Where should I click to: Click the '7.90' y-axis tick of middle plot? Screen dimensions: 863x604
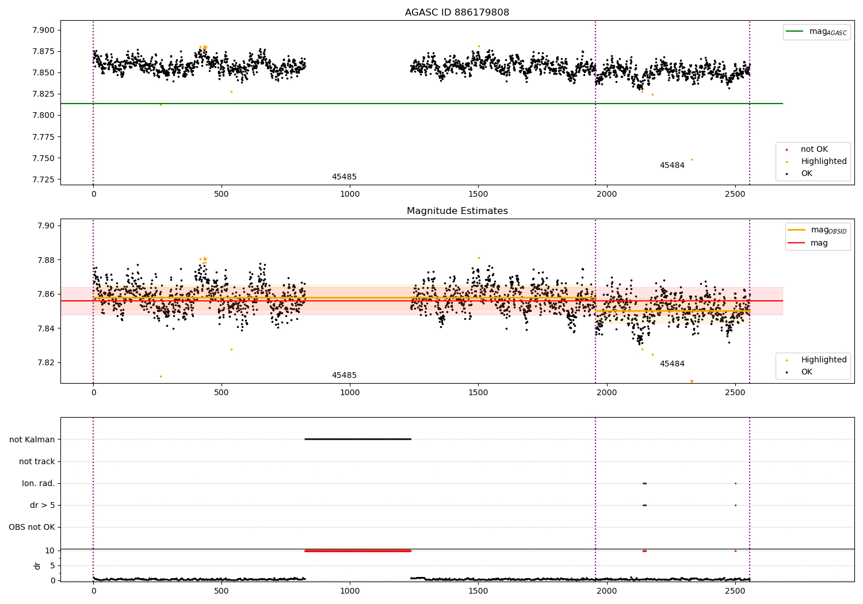pos(45,225)
